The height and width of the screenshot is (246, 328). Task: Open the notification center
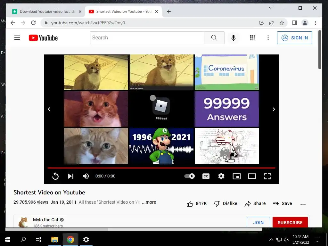click(x=317, y=240)
